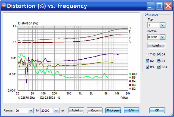Minimize the distortion graph window
This screenshot has height=117, width=174.
point(151,5)
